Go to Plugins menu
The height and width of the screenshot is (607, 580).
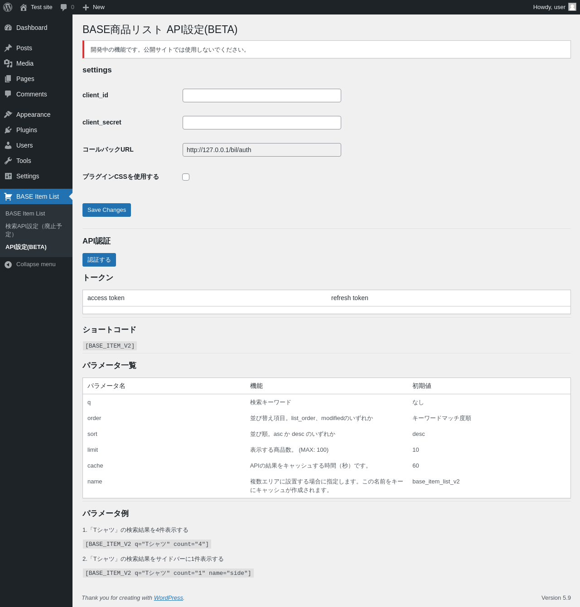tap(36, 130)
